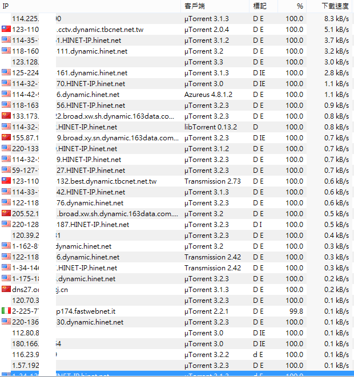Image resolution: width=354 pixels, height=377 pixels.
Task: Click China flag of dns27 tj.cn peer
Action: [x=6, y=289]
